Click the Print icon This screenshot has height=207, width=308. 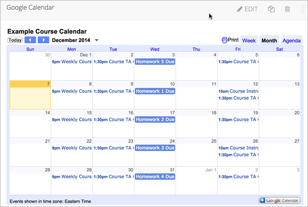225,40
